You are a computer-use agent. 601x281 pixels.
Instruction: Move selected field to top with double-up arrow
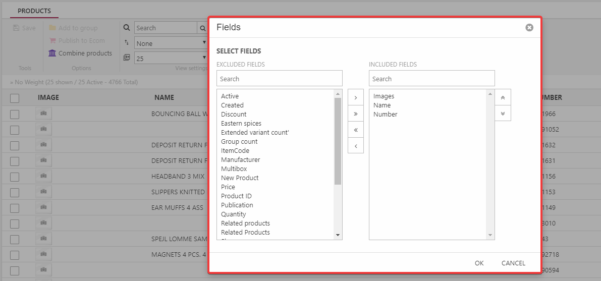click(503, 97)
